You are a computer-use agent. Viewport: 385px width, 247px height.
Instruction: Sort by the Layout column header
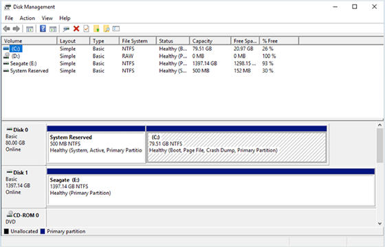pos(74,41)
